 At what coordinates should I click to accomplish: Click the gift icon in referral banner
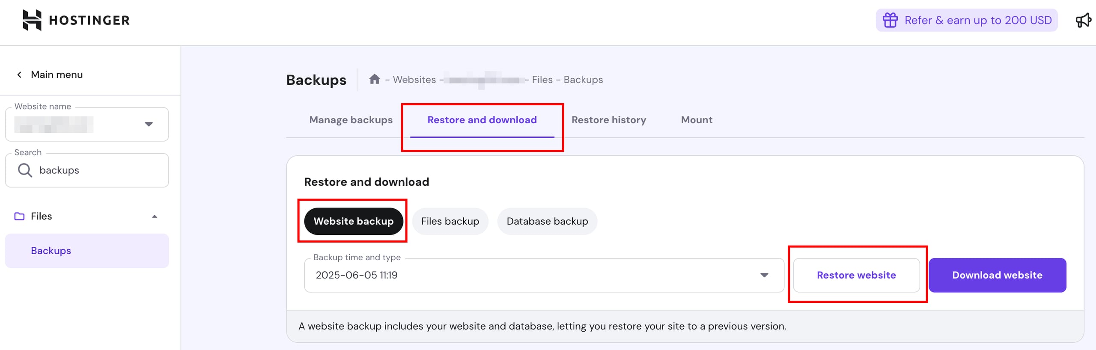pyautogui.click(x=890, y=20)
